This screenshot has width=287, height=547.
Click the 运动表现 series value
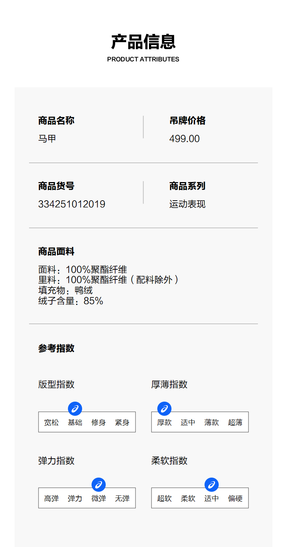tap(187, 204)
